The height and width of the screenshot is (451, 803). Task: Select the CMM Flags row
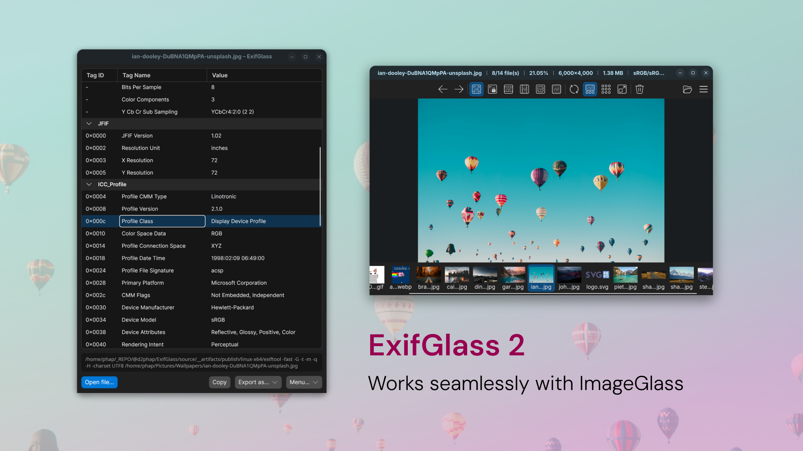tap(202, 295)
